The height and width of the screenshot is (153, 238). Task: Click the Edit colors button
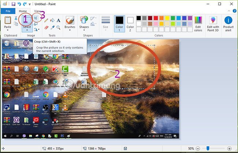click(x=198, y=23)
